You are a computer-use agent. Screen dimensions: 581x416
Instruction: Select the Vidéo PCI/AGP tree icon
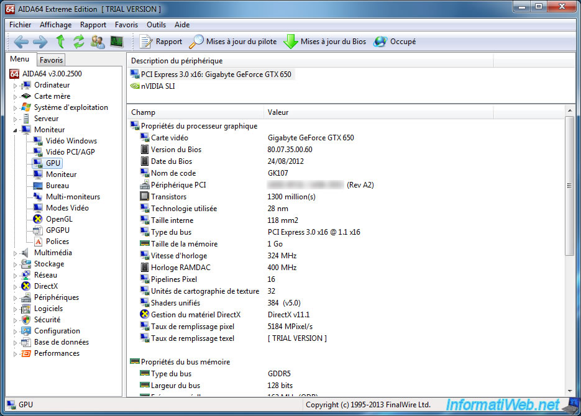(x=38, y=151)
